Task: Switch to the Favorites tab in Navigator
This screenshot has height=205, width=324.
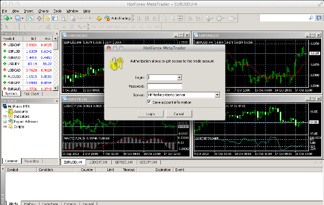Action: click(x=31, y=161)
